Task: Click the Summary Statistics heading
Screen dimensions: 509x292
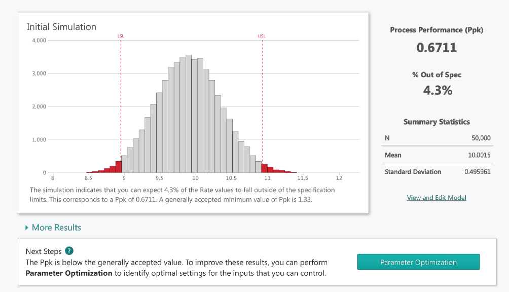Action: point(437,122)
